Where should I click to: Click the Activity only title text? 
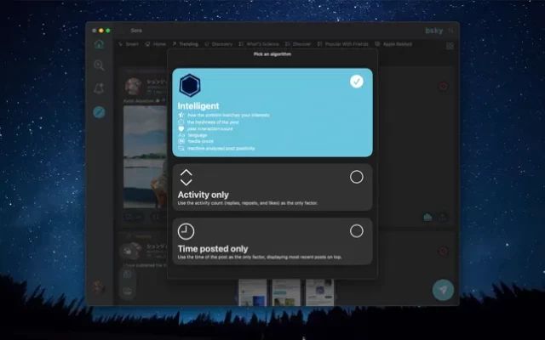coord(203,195)
